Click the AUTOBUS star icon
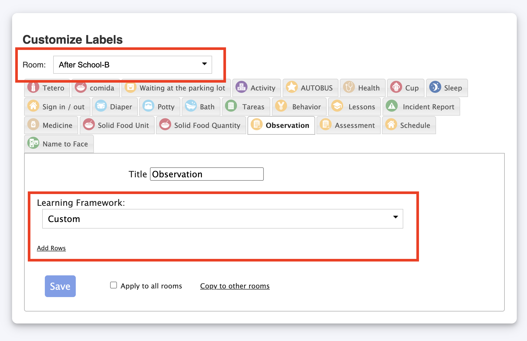The image size is (527, 341). pos(292,87)
